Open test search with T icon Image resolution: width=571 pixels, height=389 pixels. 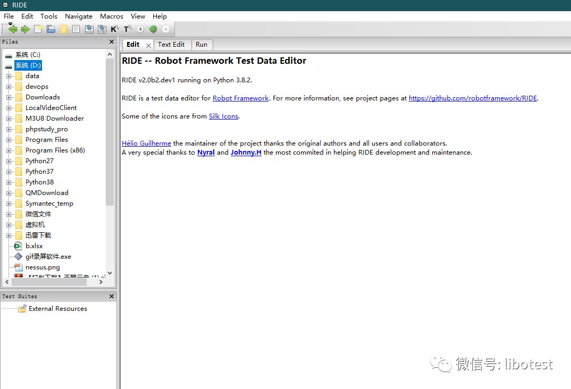pos(128,29)
